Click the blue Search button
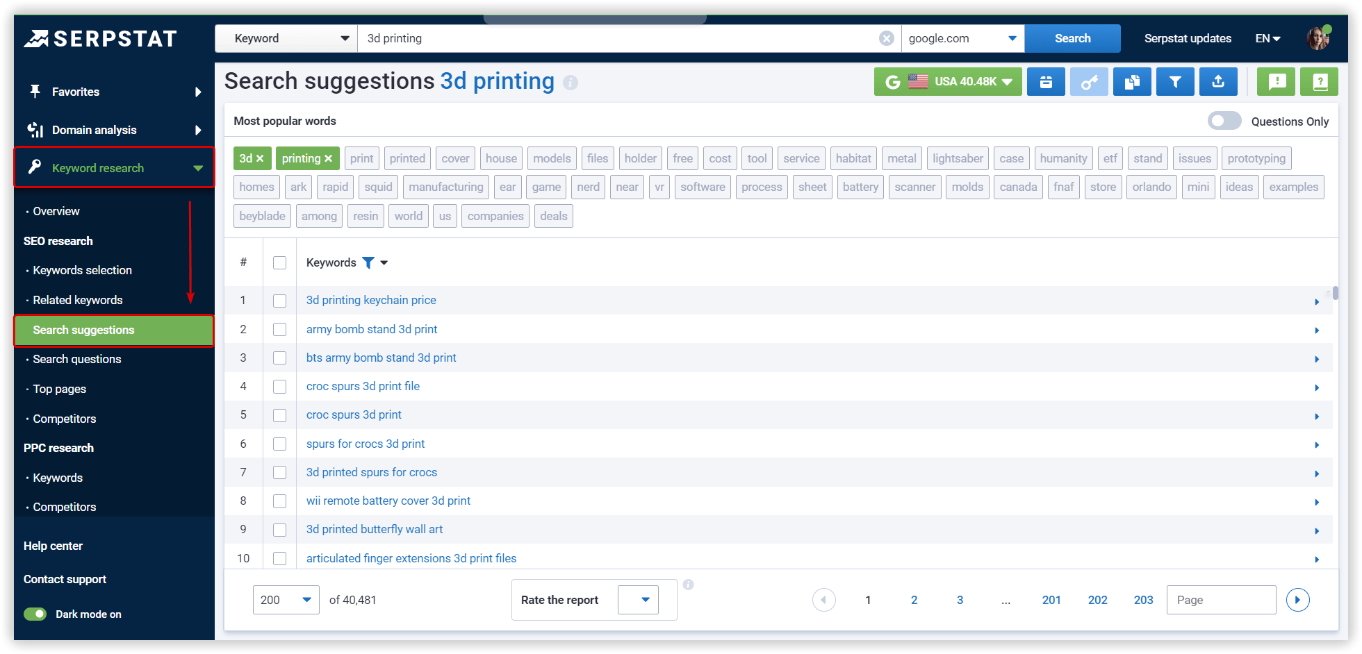 tap(1072, 38)
